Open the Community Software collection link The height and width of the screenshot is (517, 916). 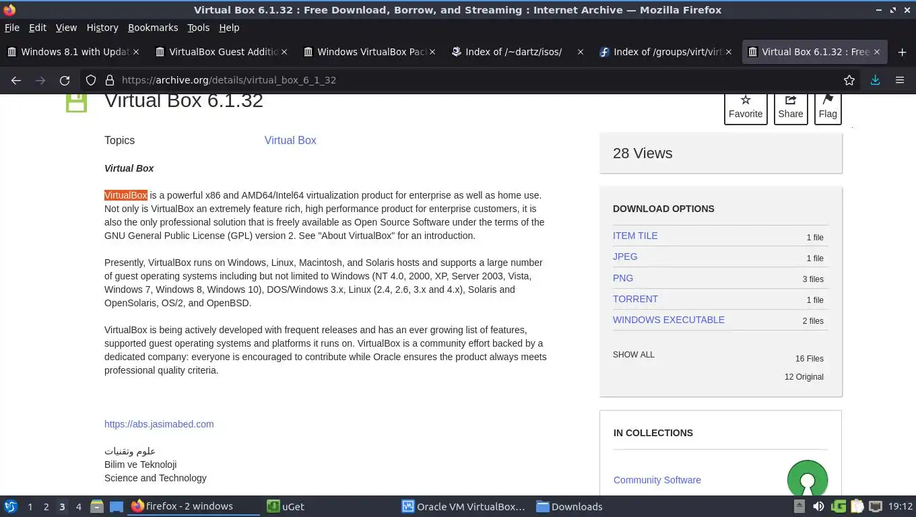click(657, 480)
